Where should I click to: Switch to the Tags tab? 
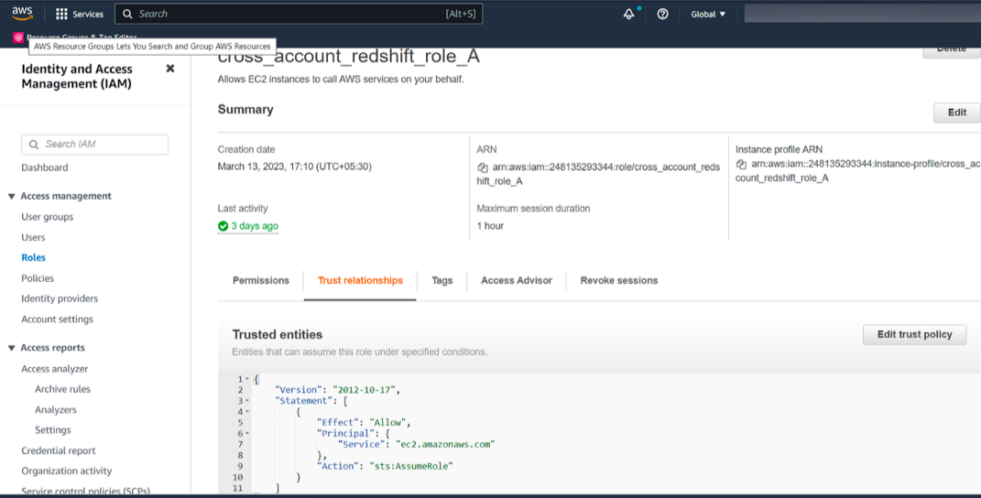click(x=441, y=280)
